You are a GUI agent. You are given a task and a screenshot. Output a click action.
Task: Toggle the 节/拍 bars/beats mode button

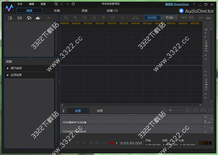(169, 18)
